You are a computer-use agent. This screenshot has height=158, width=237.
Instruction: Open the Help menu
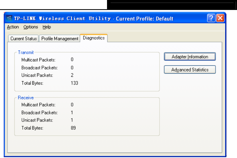point(47,27)
